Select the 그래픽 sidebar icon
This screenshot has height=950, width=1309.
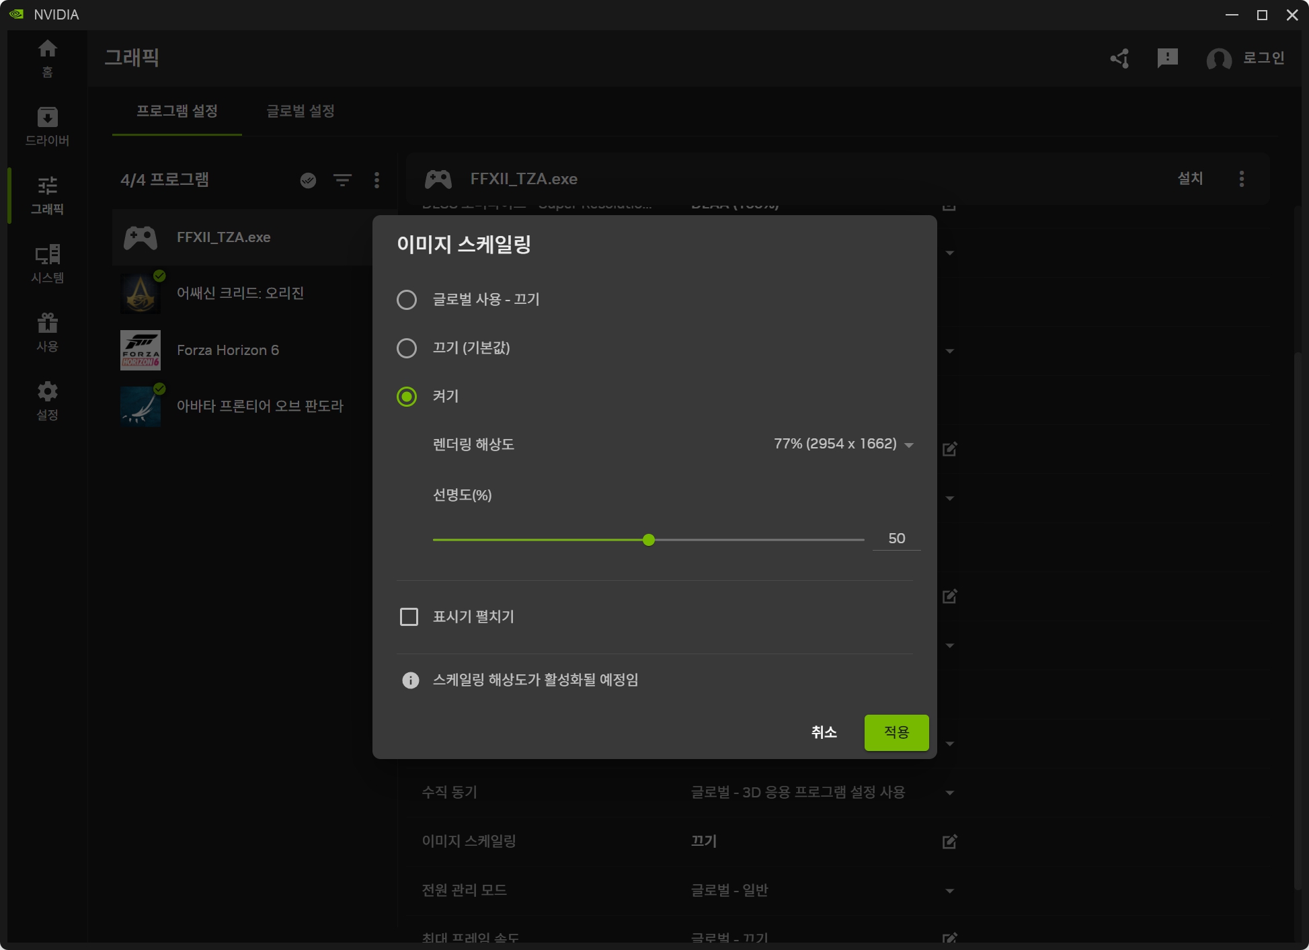(x=47, y=195)
